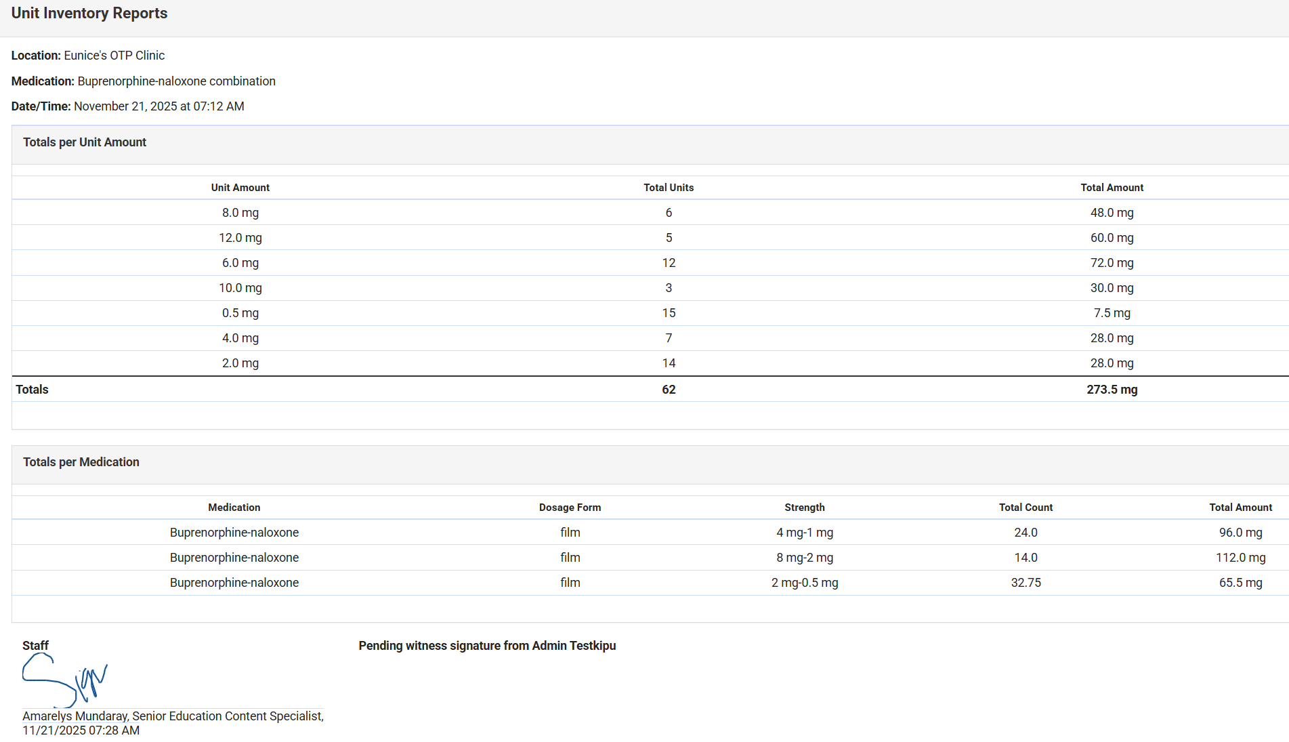1289x742 pixels.
Task: Click the report date November 21, 2025
Action: coord(125,106)
